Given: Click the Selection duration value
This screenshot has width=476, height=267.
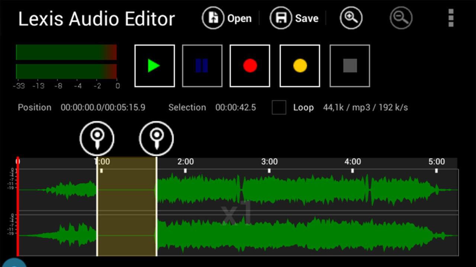Looking at the screenshot, I should 236,108.
